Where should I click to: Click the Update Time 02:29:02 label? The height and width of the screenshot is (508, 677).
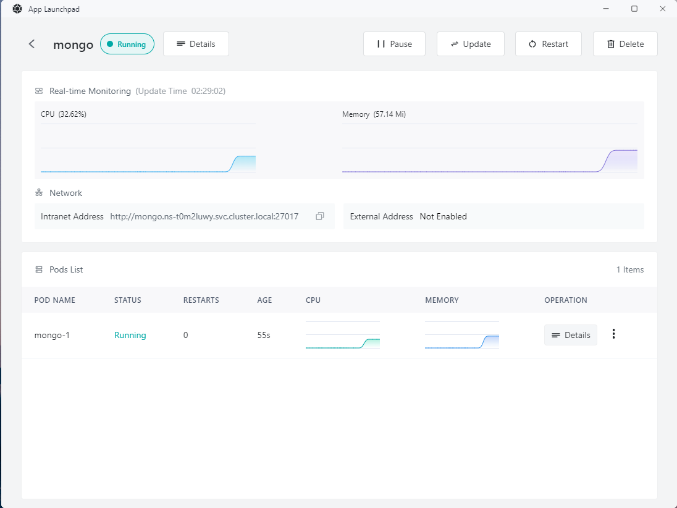(180, 91)
